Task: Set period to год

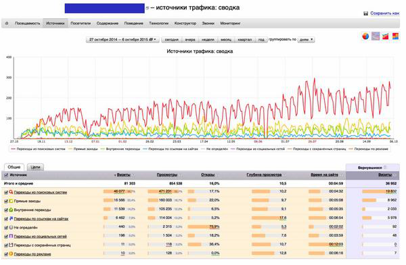Action: 261,40
